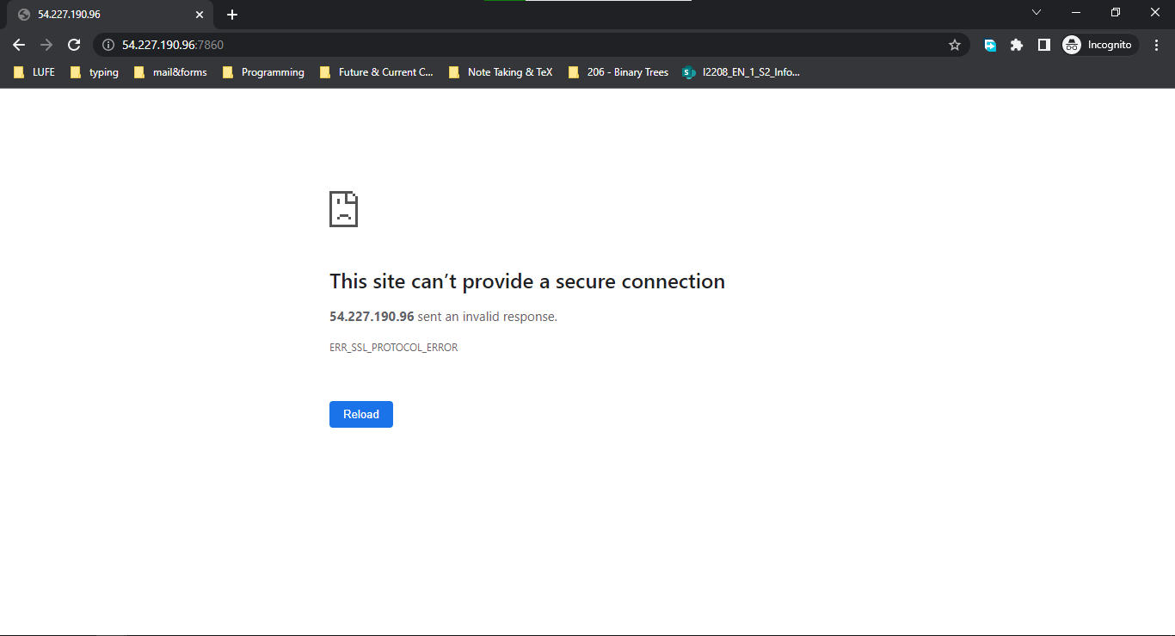Click the reload icon next to address bar
Viewport: 1175px width, 636px height.
tap(74, 44)
